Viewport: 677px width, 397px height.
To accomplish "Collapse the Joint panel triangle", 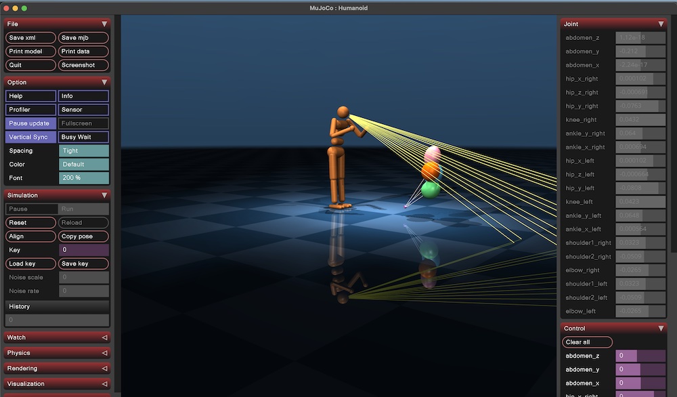I will pyautogui.click(x=661, y=24).
